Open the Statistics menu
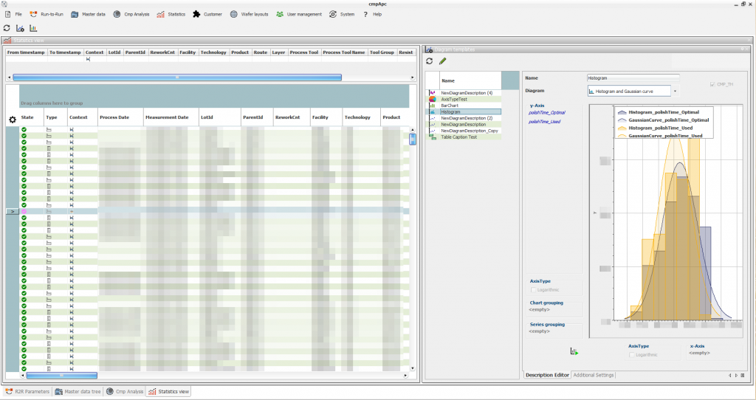 tap(171, 14)
